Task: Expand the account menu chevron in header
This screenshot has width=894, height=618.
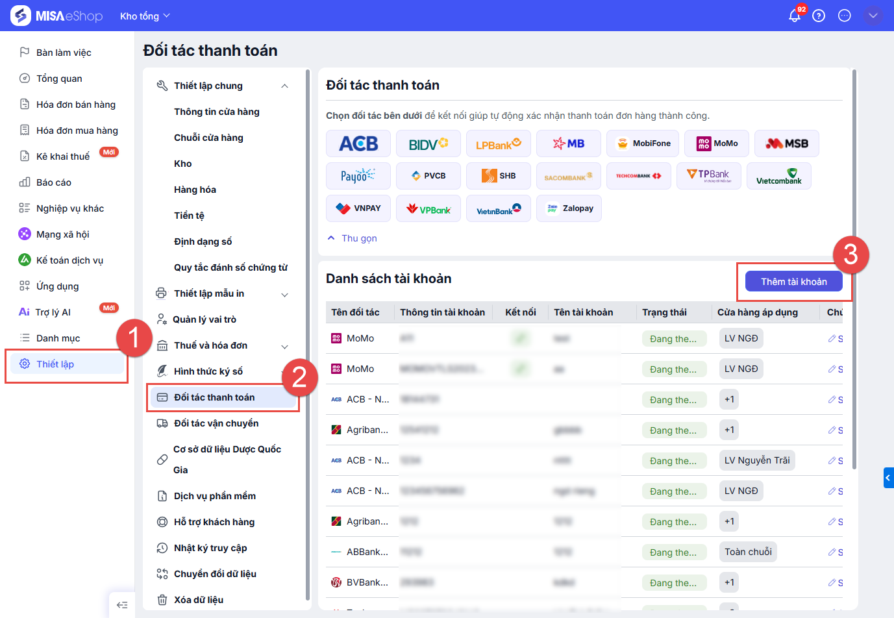Action: tap(873, 16)
